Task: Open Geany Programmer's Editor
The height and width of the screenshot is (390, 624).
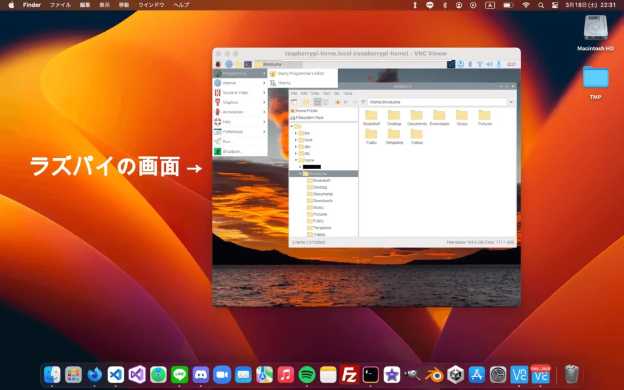Action: [x=303, y=73]
